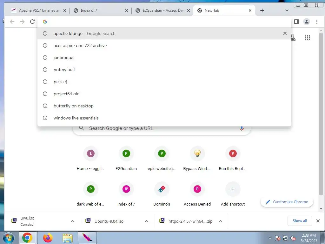Close the Apache VS17 binaries tab
Image resolution: width=325 pixels, height=244 pixels.
tap(65, 10)
